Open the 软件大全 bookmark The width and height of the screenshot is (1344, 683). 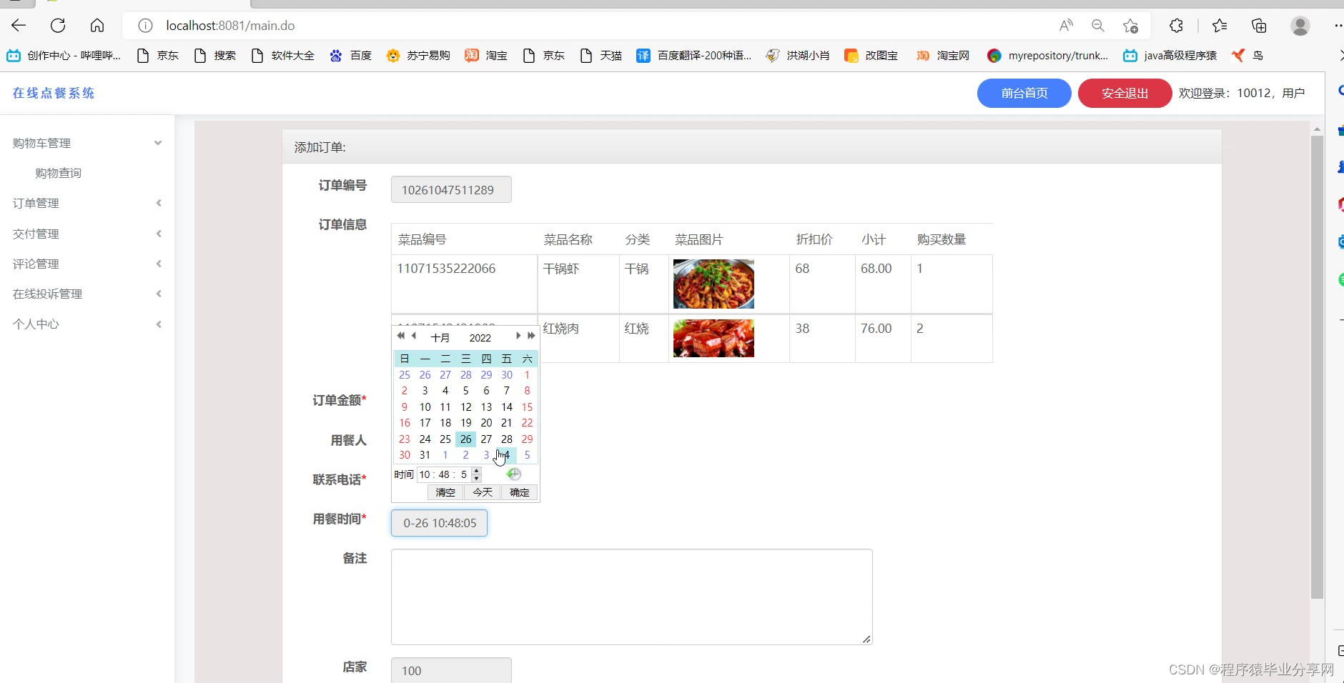pos(282,55)
